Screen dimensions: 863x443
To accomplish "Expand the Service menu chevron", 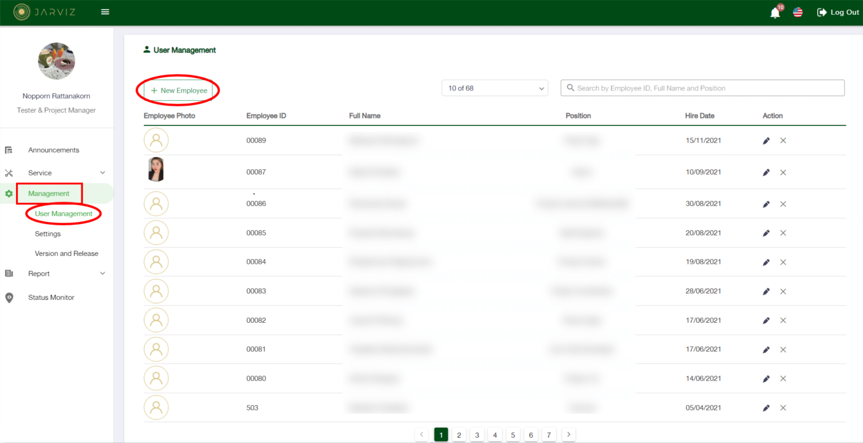I will (103, 173).
